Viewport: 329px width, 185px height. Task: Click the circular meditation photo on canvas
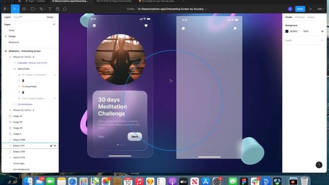120,60
